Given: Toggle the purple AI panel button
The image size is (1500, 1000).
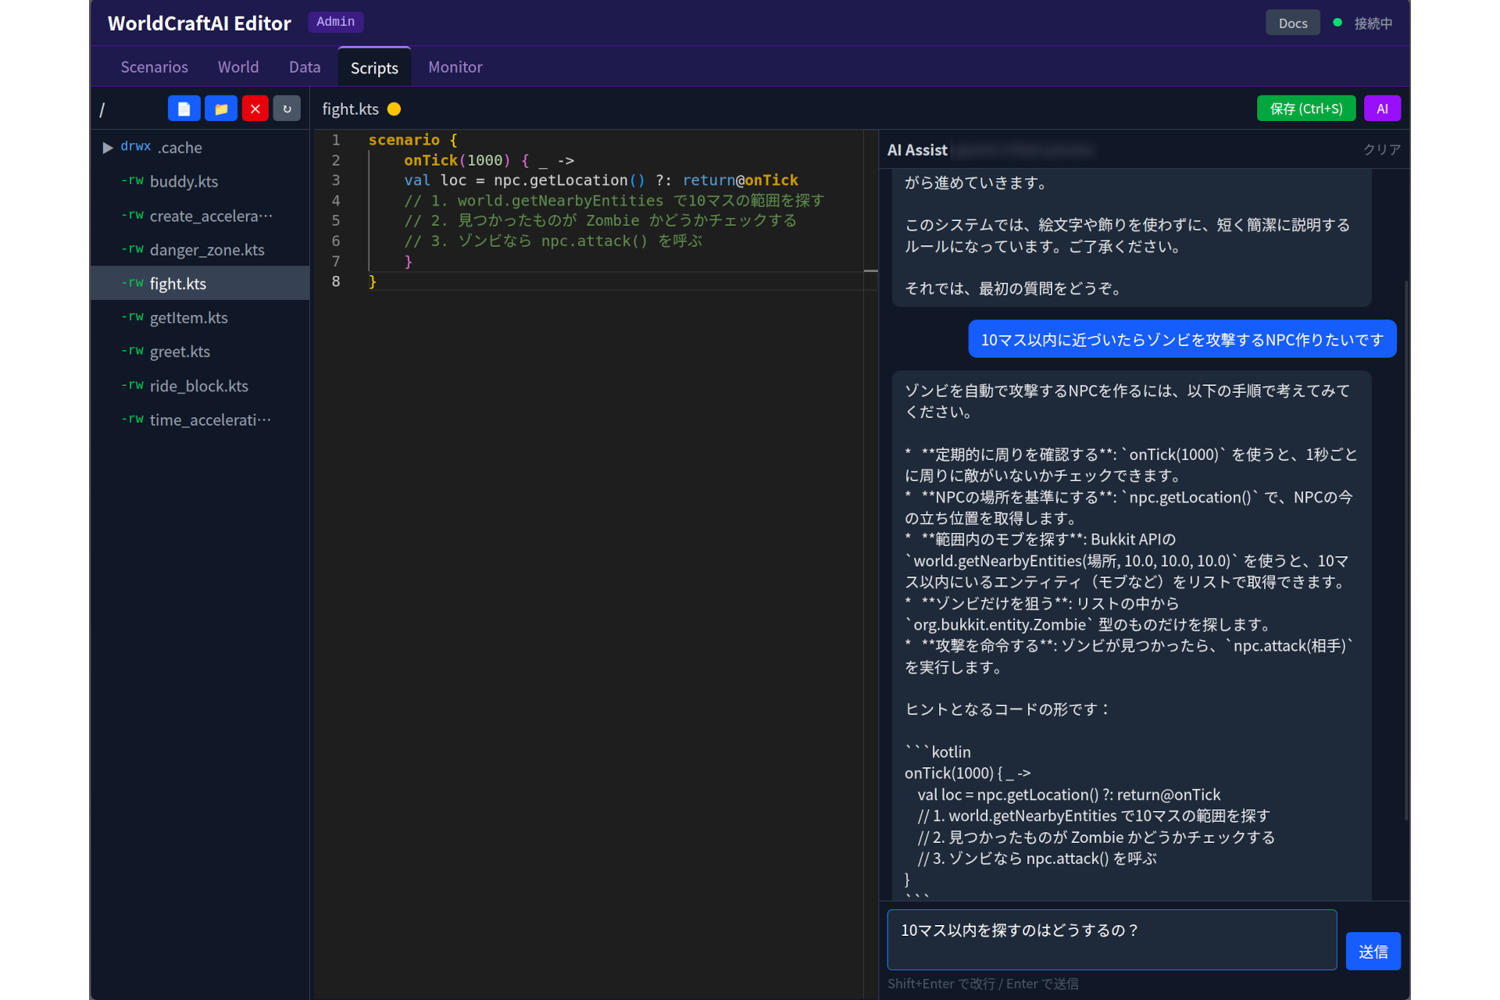Looking at the screenshot, I should click(1381, 109).
